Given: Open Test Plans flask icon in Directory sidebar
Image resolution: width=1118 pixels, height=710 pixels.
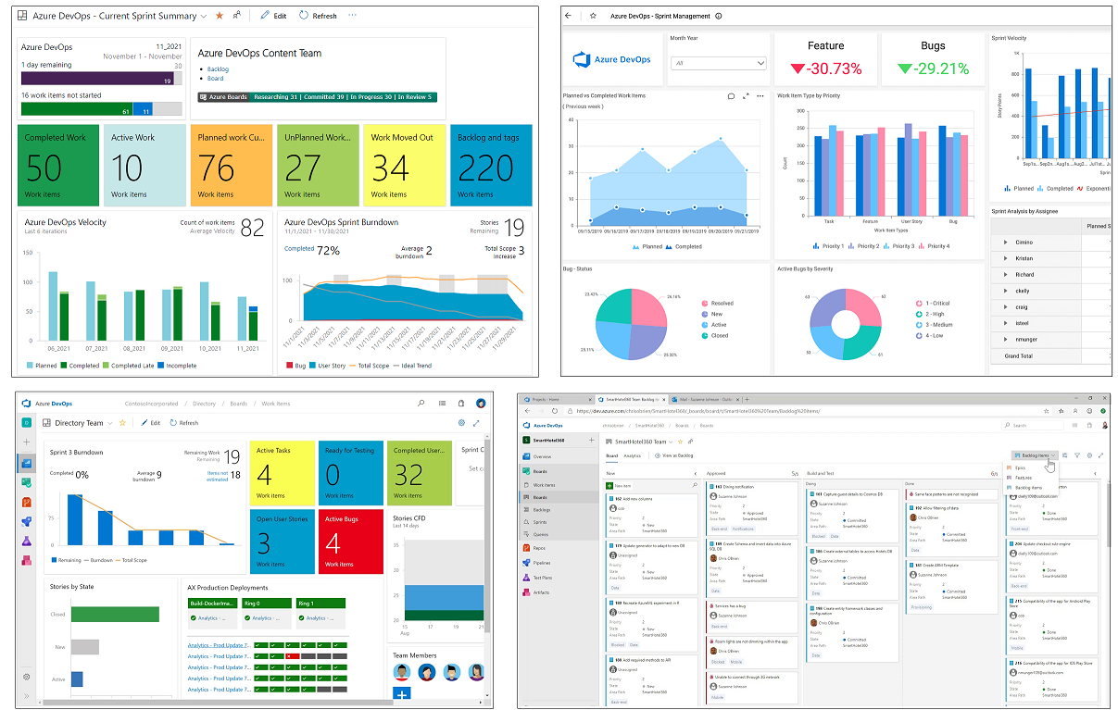Looking at the screenshot, I should pos(27,541).
